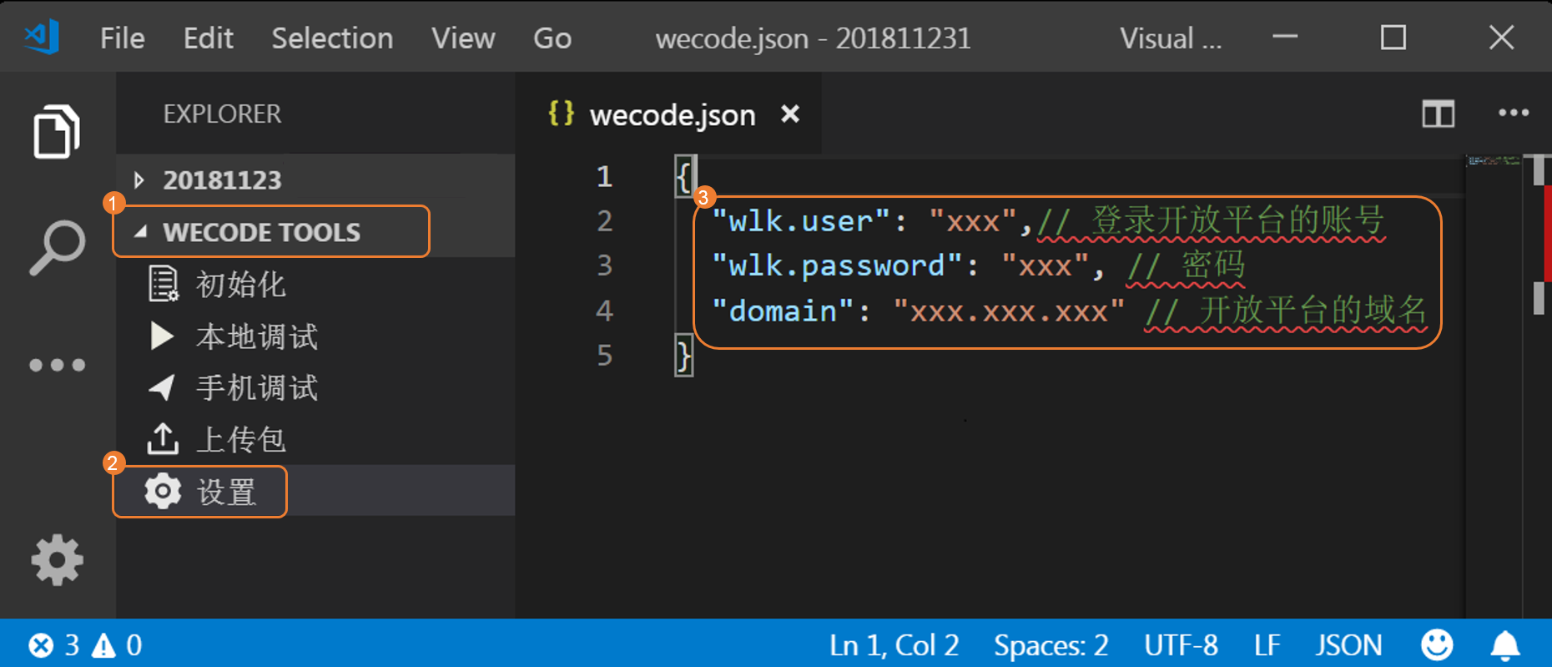The height and width of the screenshot is (667, 1552).
Task: Click the "wlk.password" key text
Action: 837,265
